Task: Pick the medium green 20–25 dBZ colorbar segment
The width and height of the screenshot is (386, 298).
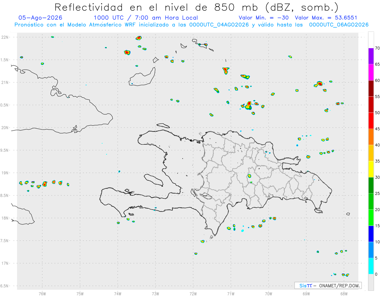Action: pos(371,202)
